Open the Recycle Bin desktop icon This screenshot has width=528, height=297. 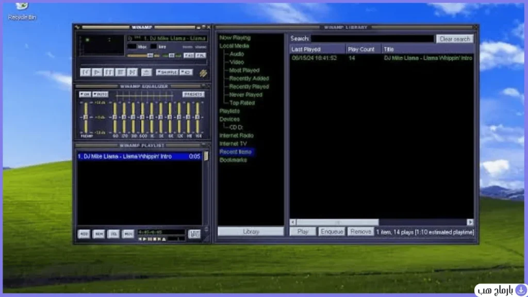[22, 11]
